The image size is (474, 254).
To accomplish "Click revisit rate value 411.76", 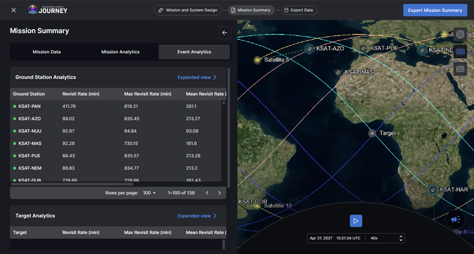I will click(x=69, y=106).
